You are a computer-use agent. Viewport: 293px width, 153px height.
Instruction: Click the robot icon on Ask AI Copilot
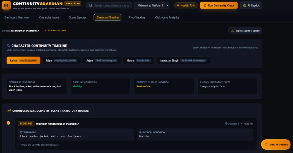[266, 145]
